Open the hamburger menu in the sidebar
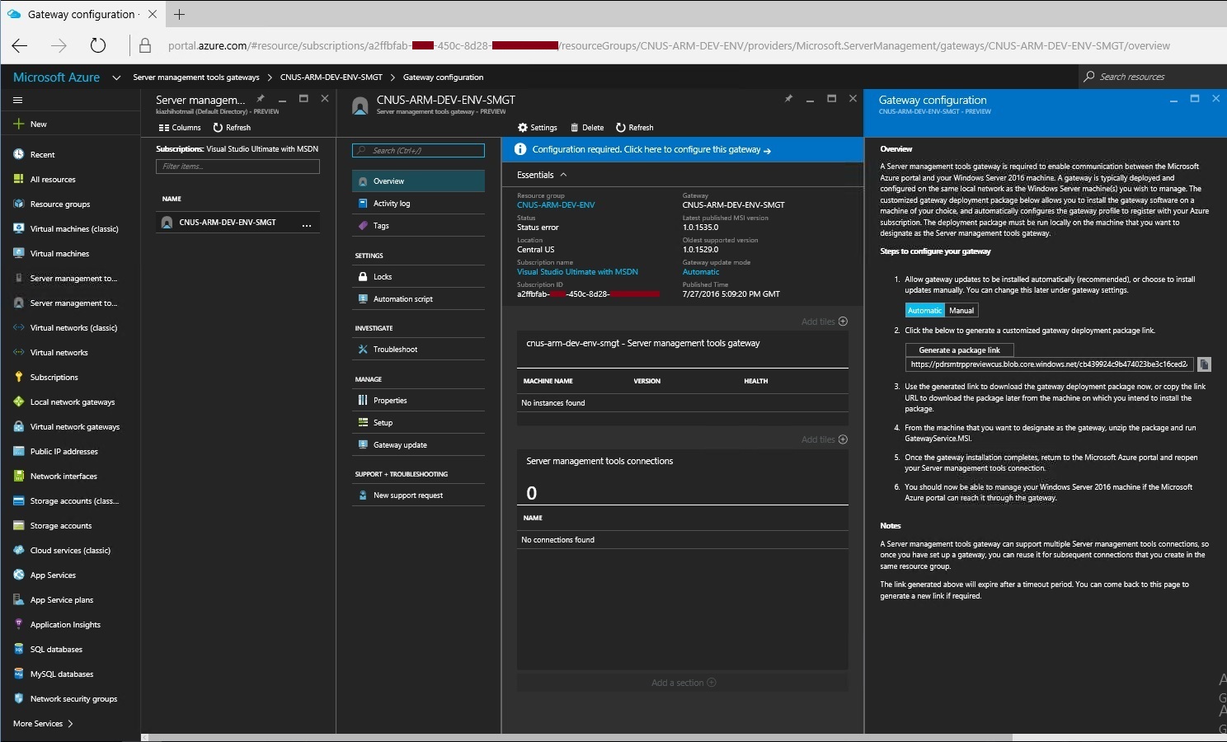The image size is (1227, 742). pos(17,100)
